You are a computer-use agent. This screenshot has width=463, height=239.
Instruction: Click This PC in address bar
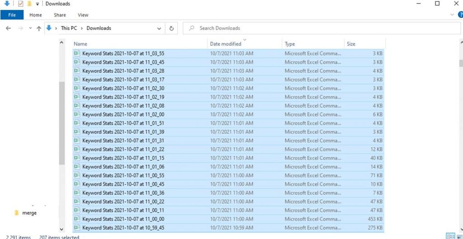click(69, 28)
